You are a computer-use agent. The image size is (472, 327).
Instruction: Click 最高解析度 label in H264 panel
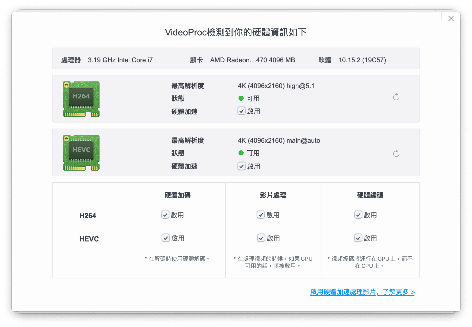pyautogui.click(x=188, y=86)
